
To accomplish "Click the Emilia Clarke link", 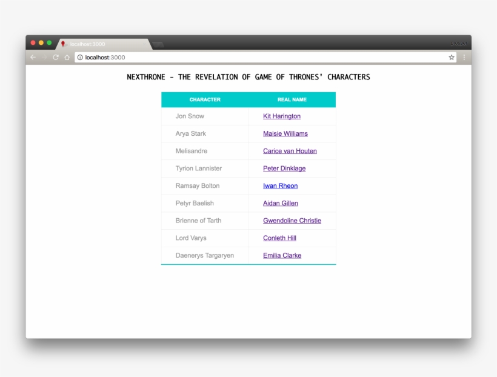I will [x=282, y=255].
